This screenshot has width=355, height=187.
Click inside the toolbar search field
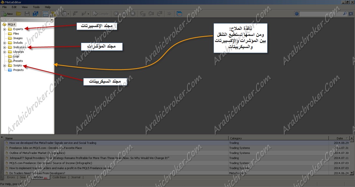point(321,14)
